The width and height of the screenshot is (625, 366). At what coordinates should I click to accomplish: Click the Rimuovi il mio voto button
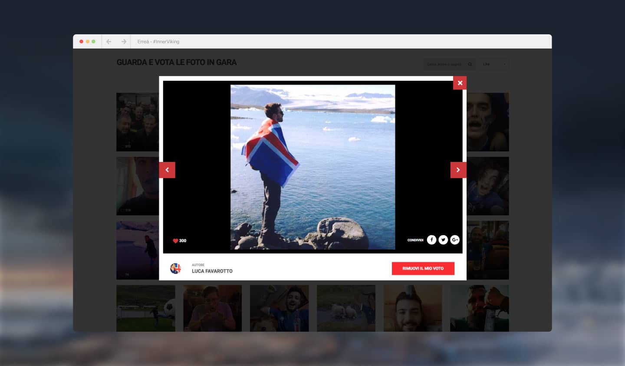click(x=423, y=268)
